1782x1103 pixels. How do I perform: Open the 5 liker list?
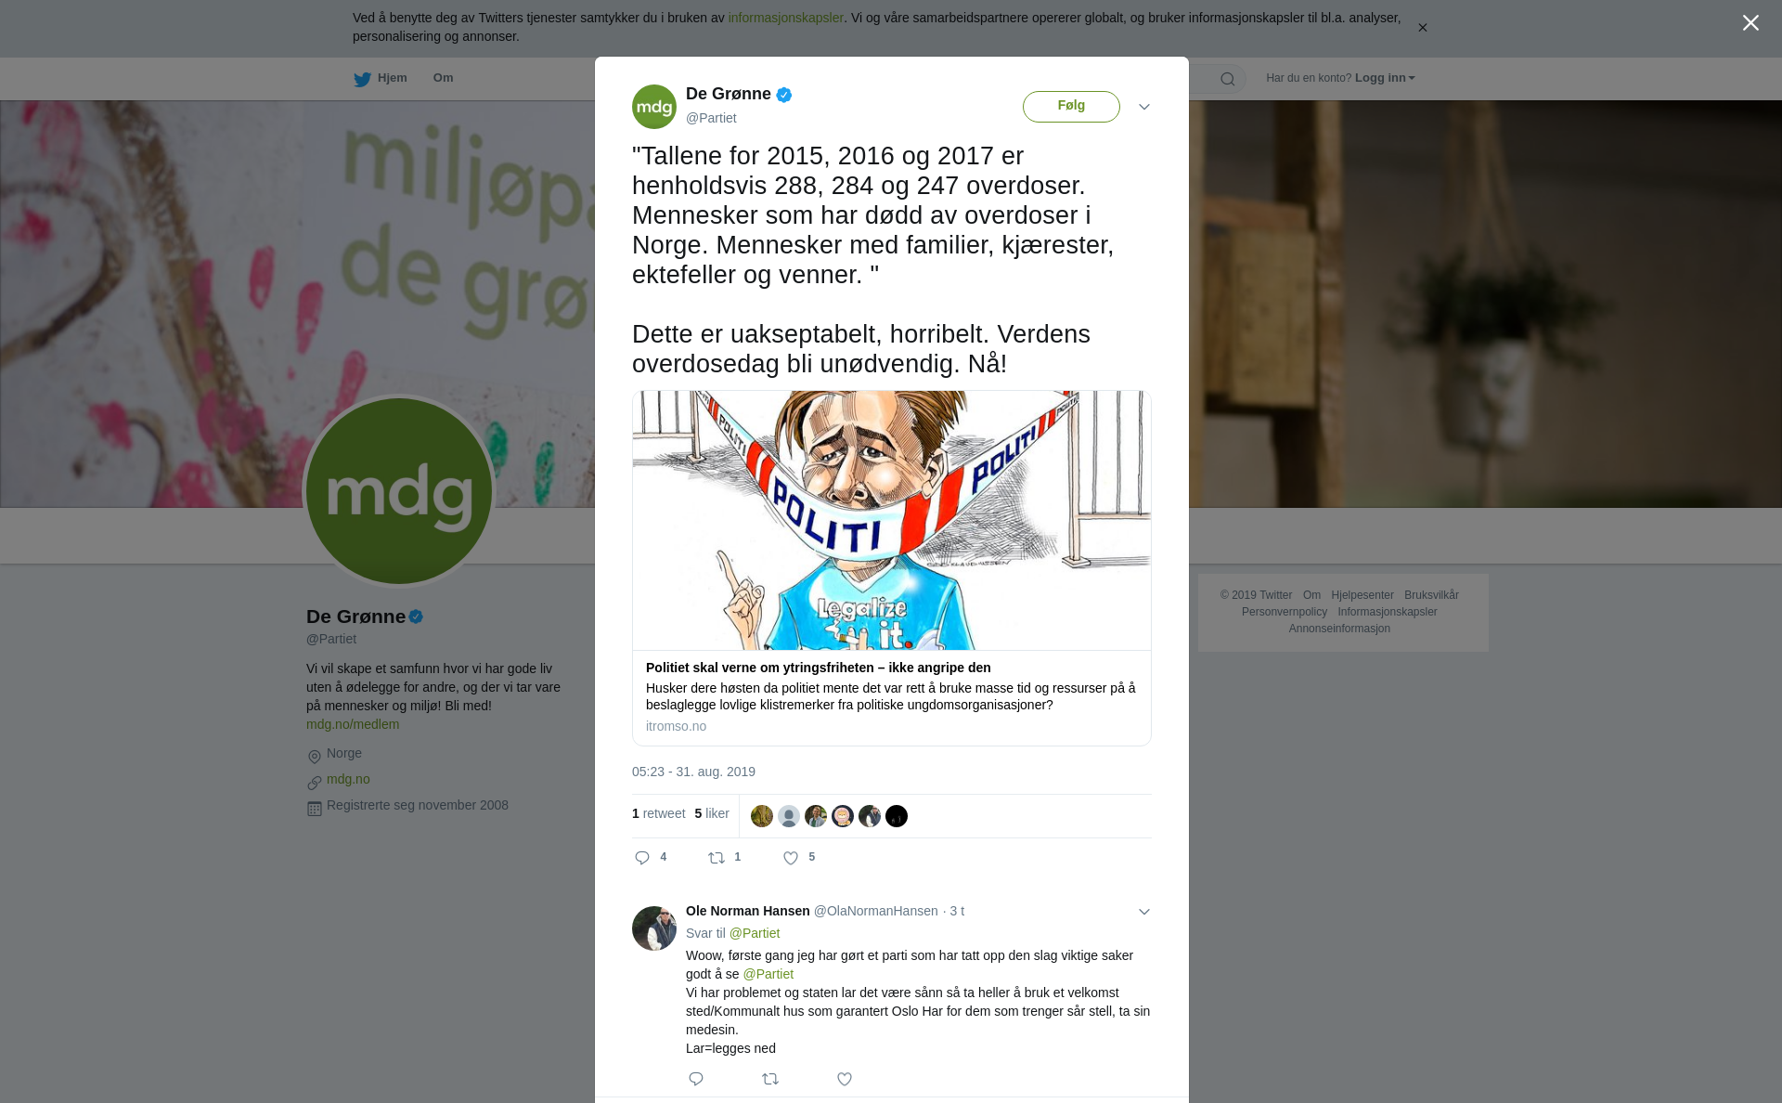coord(712,813)
